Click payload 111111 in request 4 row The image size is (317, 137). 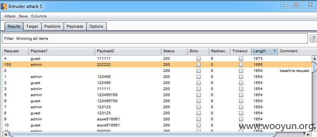tap(104, 59)
